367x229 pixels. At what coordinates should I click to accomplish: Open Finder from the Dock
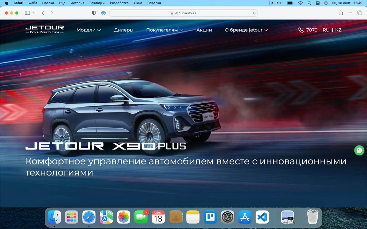coord(54,217)
